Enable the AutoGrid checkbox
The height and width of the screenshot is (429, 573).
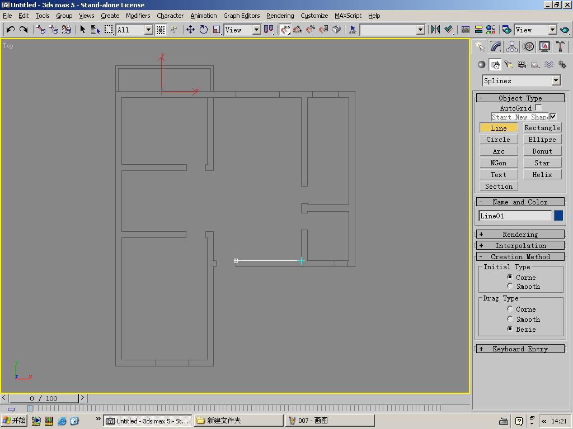(538, 107)
